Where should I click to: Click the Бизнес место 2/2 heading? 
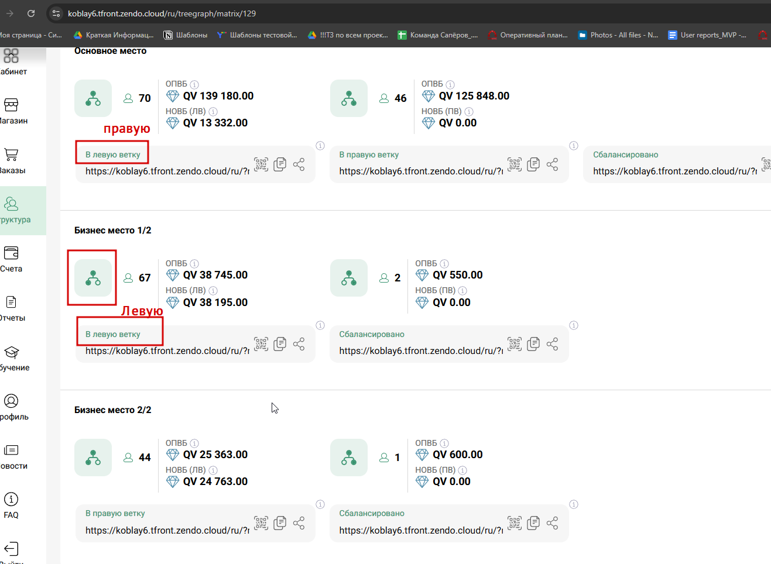coord(113,410)
